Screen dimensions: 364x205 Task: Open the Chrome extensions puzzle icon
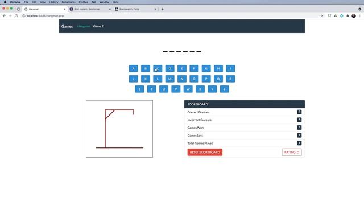point(348,16)
